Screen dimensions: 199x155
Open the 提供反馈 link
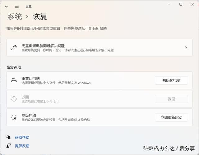(x=22, y=146)
